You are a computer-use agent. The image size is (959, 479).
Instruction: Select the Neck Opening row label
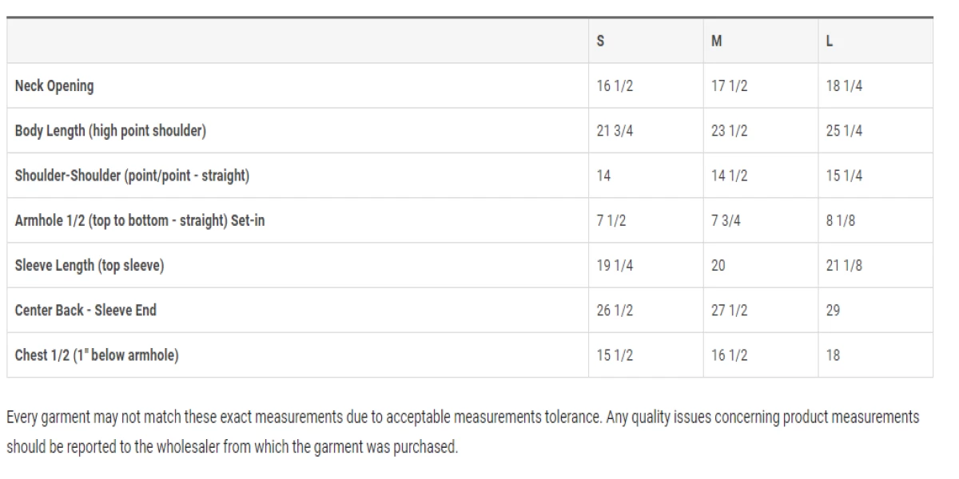click(54, 86)
